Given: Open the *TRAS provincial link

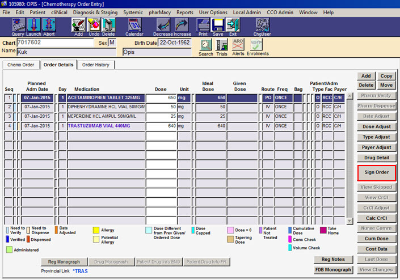Looking at the screenshot, I should pyautogui.click(x=80, y=271).
